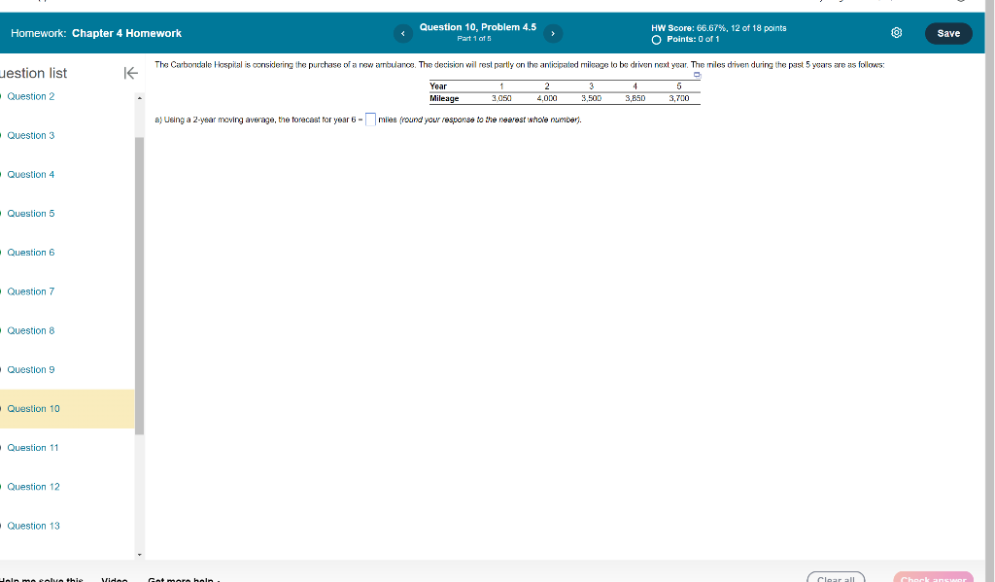Open Question 13 in the list
The width and height of the screenshot is (995, 582).
[34, 526]
